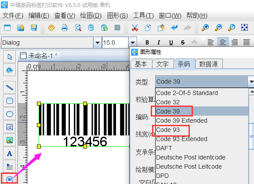Click the zoom in magnifier icon
254x184 pixels.
coord(205,28)
